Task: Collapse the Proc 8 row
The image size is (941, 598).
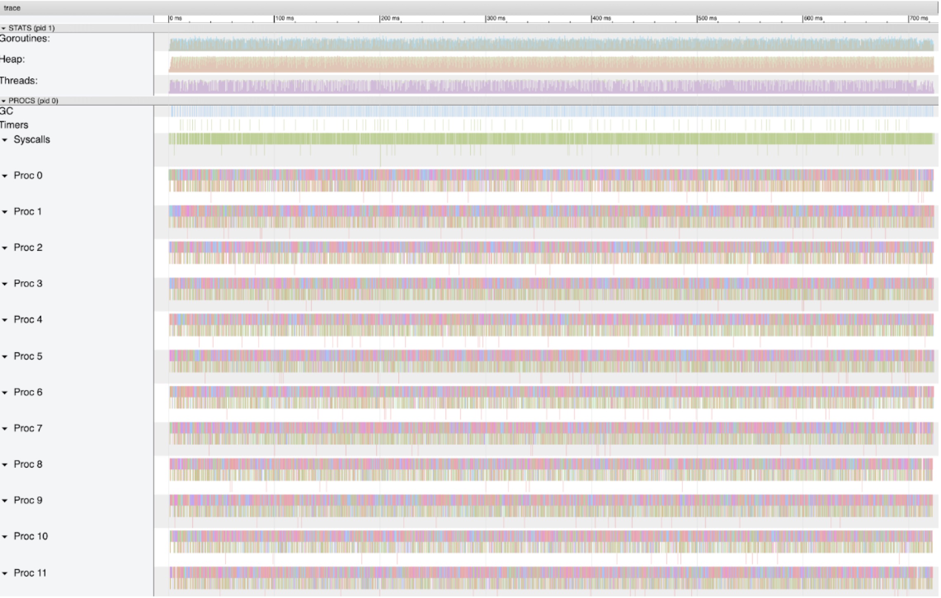Action: click(5, 464)
